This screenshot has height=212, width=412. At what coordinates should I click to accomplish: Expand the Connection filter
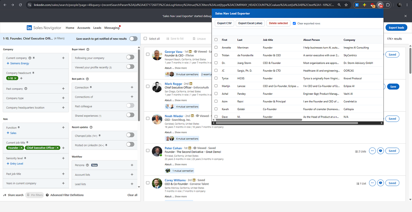point(132,87)
